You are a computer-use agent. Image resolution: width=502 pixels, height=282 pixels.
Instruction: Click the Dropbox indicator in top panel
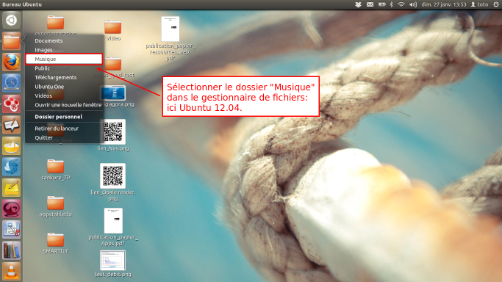point(358,4)
